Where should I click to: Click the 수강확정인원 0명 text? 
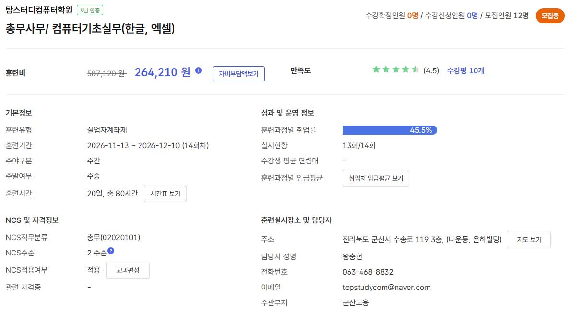click(392, 16)
